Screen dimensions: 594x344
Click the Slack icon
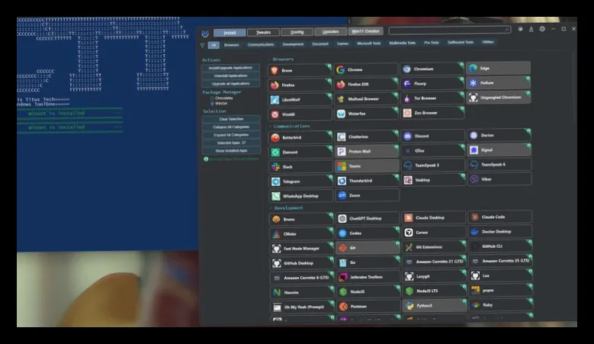[276, 167]
